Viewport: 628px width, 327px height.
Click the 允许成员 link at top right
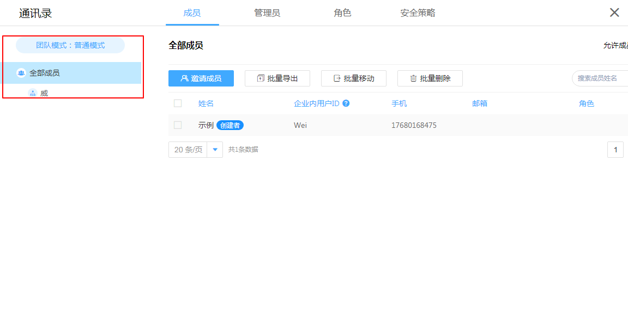point(614,47)
